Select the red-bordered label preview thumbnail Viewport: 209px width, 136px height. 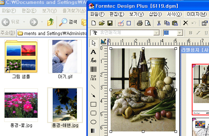[x=201, y=89]
